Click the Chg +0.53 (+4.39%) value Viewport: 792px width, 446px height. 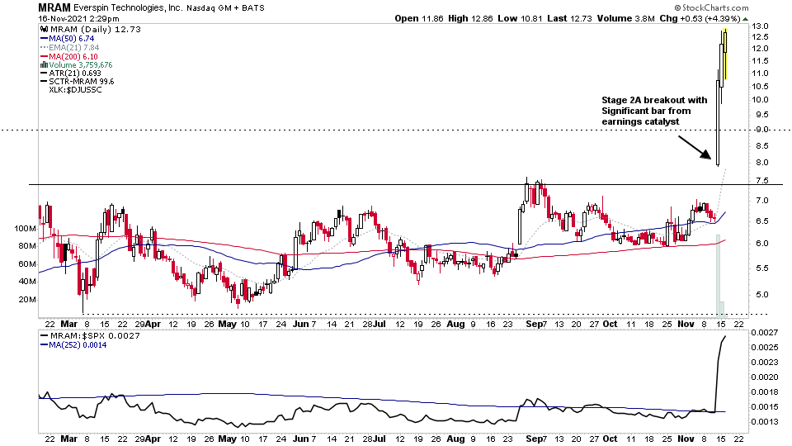click(x=700, y=18)
